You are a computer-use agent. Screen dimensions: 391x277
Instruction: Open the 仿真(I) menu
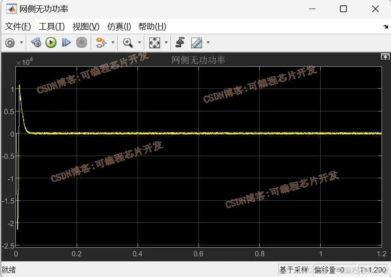pyautogui.click(x=119, y=27)
